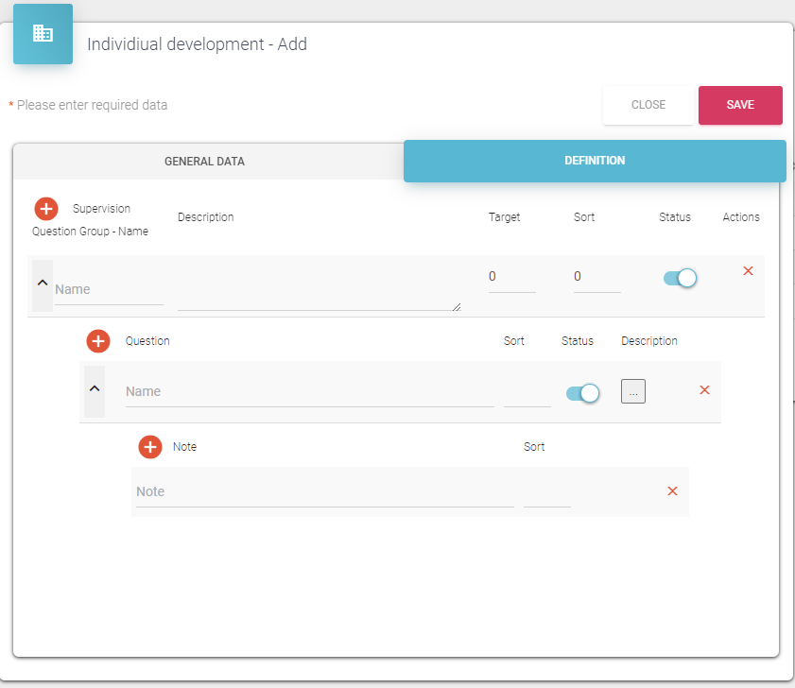Click into the Note text field
795x688 pixels.
point(324,492)
